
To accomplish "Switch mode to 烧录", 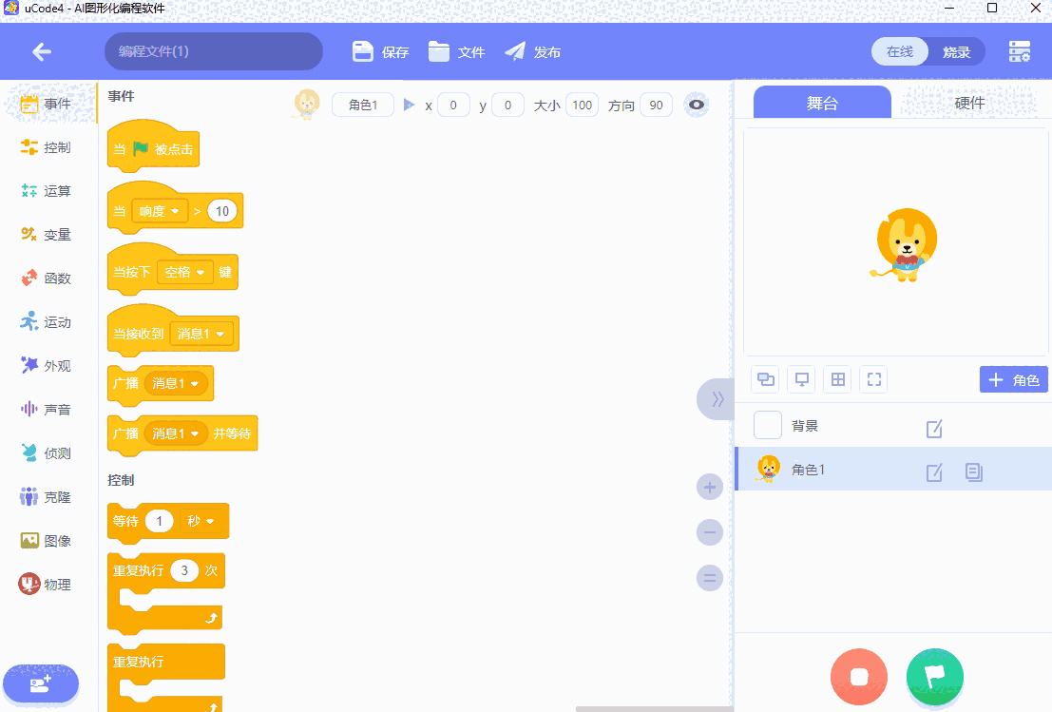I will coord(956,52).
